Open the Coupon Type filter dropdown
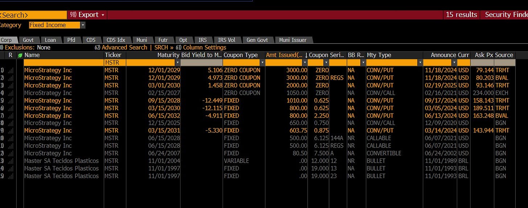The height and width of the screenshot is (208, 528). [262, 63]
